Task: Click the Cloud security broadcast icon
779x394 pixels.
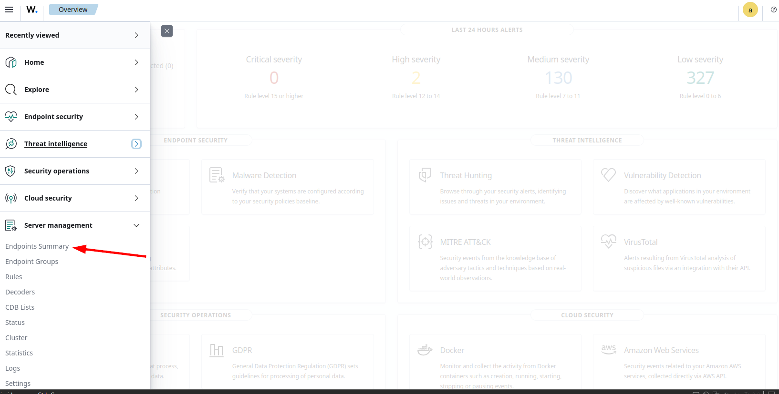Action: [11, 198]
